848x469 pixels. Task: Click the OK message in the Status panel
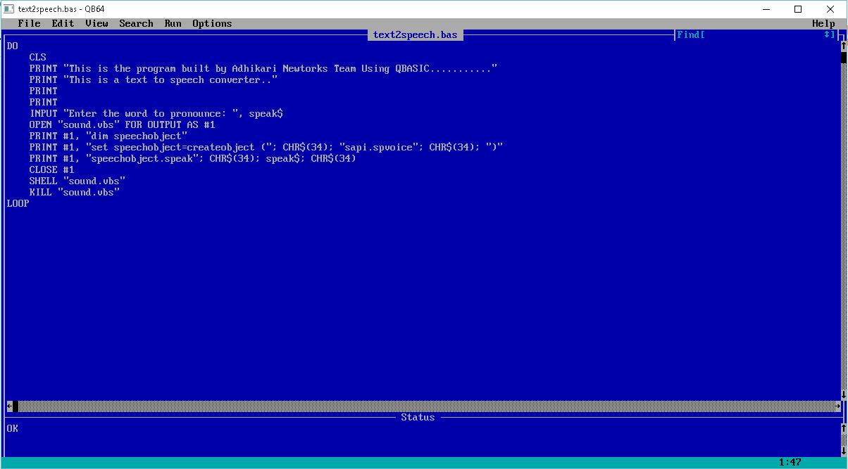click(x=13, y=428)
